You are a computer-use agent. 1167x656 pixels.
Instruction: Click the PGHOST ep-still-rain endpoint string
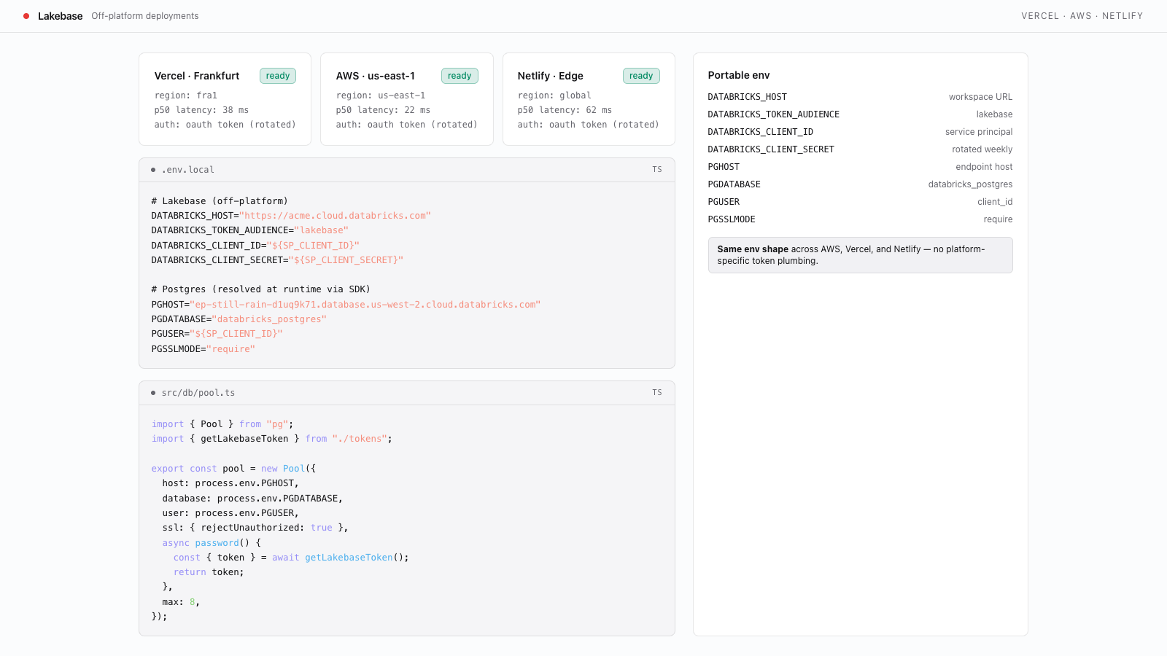point(365,305)
